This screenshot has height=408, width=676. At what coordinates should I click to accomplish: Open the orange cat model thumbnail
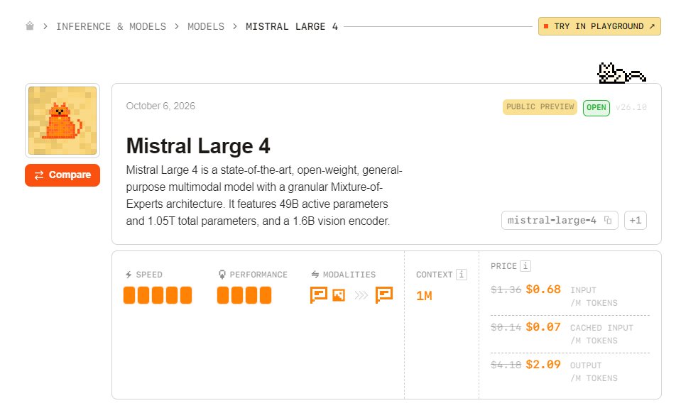(62, 121)
